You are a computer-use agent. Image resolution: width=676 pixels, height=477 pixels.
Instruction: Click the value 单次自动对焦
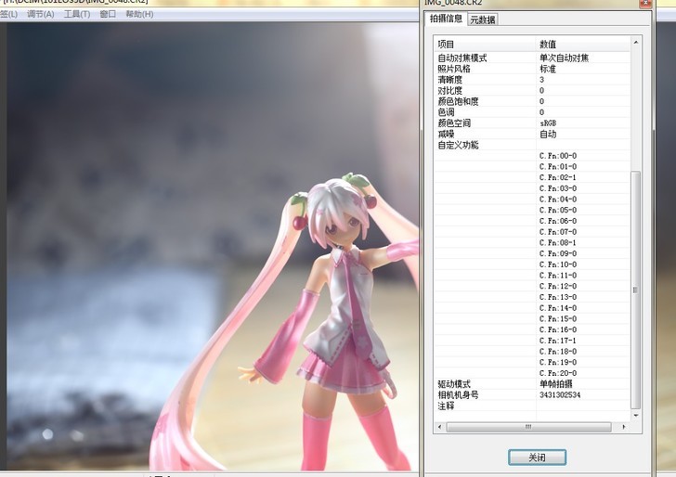[x=564, y=58]
